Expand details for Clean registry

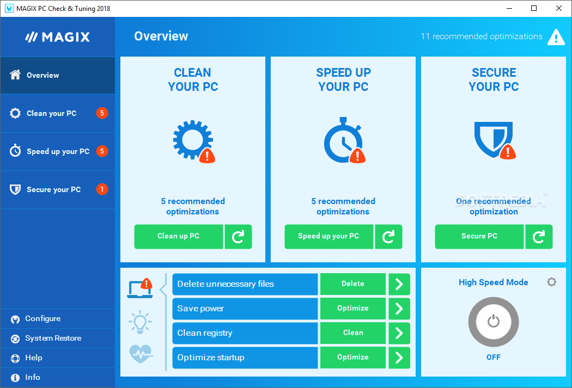[399, 333]
